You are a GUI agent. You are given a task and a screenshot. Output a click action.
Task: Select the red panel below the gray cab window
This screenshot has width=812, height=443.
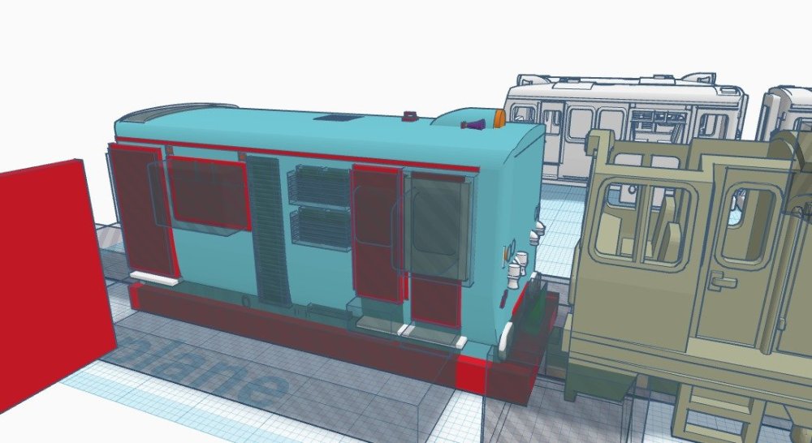coord(434,302)
